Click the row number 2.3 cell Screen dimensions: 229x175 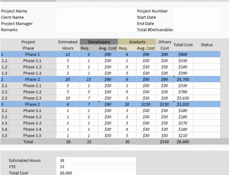pyautogui.click(x=4, y=98)
